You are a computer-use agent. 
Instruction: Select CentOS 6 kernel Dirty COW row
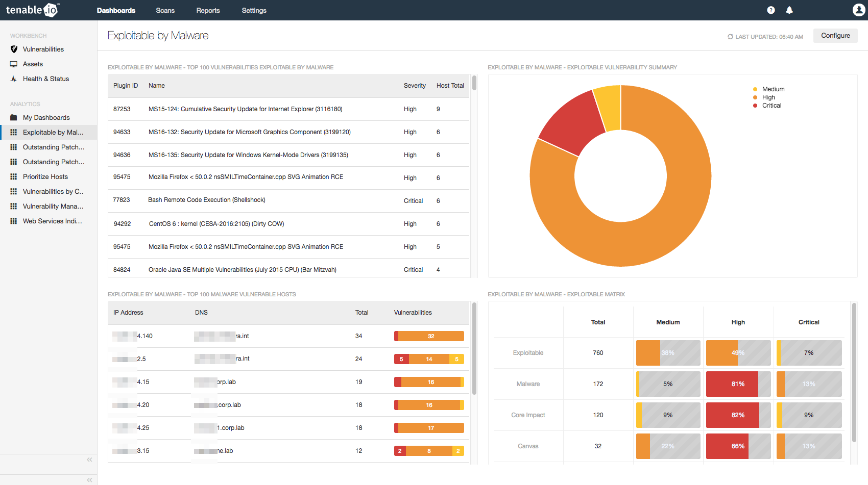pyautogui.click(x=288, y=224)
